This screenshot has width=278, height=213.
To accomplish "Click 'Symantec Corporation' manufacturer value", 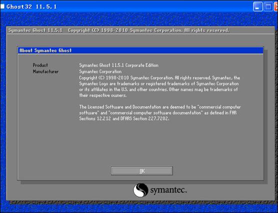I will click(x=100, y=71).
